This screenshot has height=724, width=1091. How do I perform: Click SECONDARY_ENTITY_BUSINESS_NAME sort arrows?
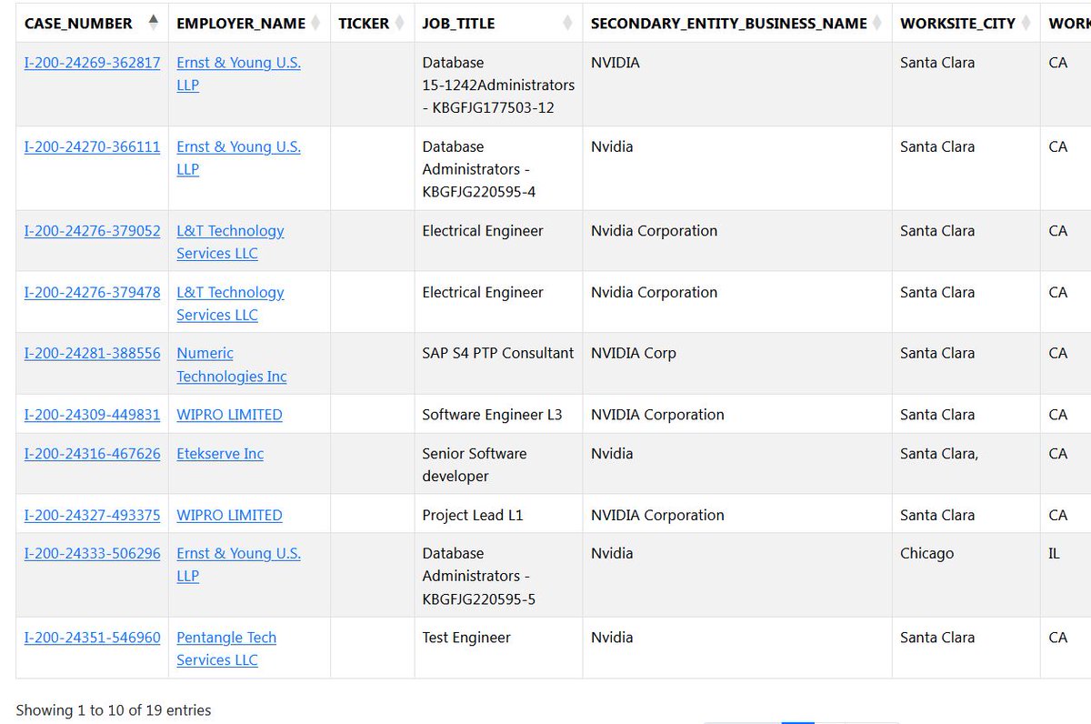(876, 23)
